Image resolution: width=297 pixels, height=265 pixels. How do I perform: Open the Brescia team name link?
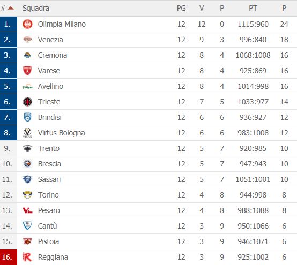[x=49, y=164]
